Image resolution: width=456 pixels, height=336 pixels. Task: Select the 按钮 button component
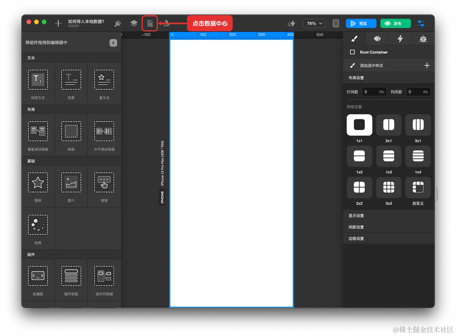pyautogui.click(x=104, y=186)
